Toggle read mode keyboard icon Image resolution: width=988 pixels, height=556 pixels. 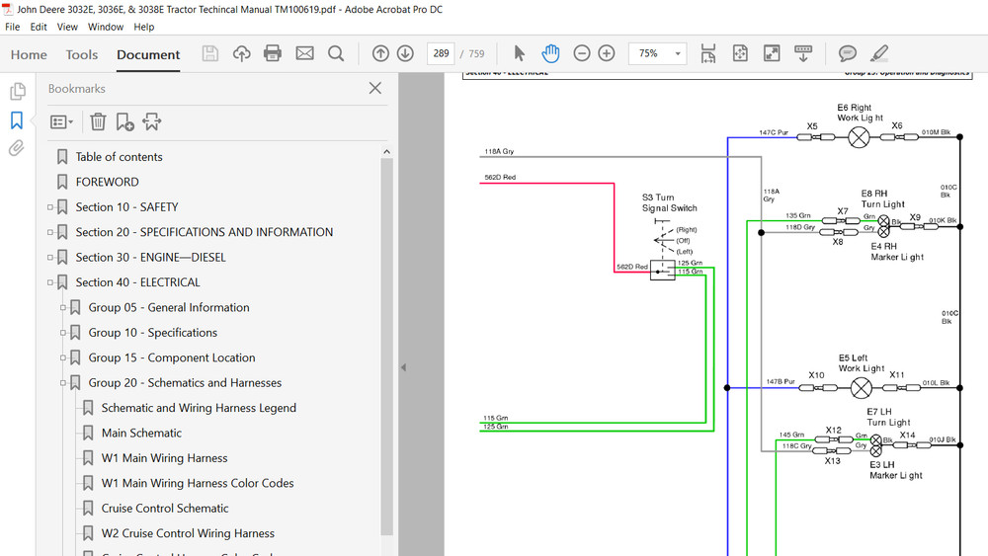pos(803,53)
